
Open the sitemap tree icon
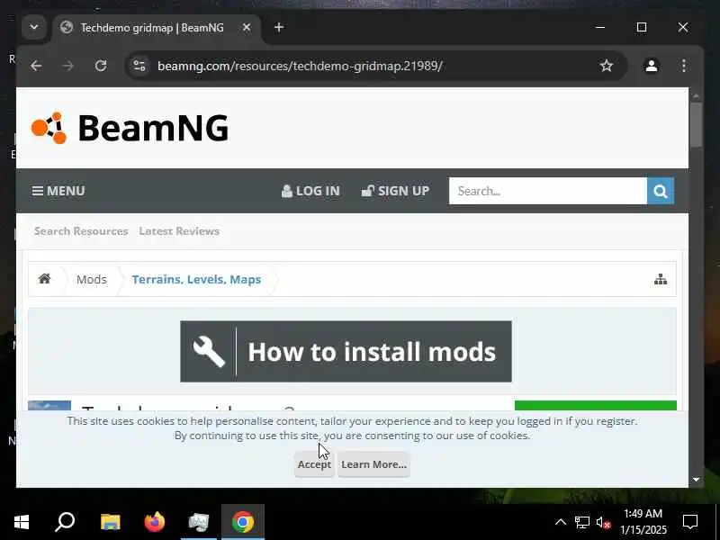click(x=661, y=279)
